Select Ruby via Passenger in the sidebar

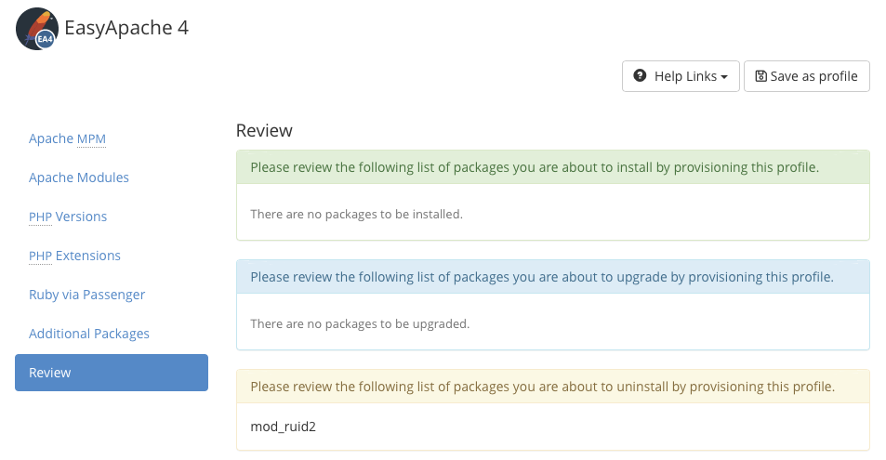[86, 295]
